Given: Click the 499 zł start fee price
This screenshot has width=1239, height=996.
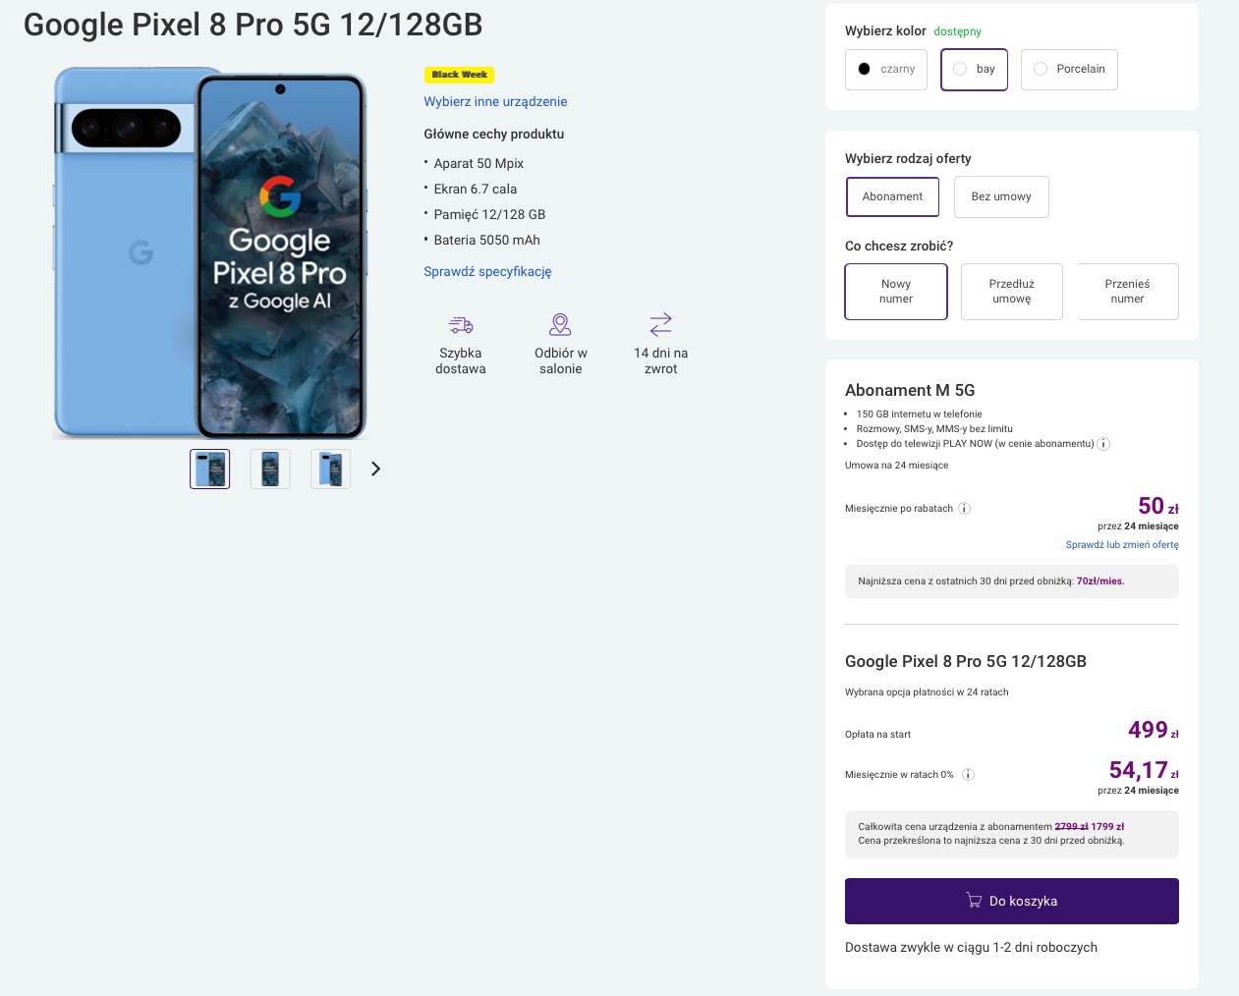Looking at the screenshot, I should click(x=1153, y=730).
